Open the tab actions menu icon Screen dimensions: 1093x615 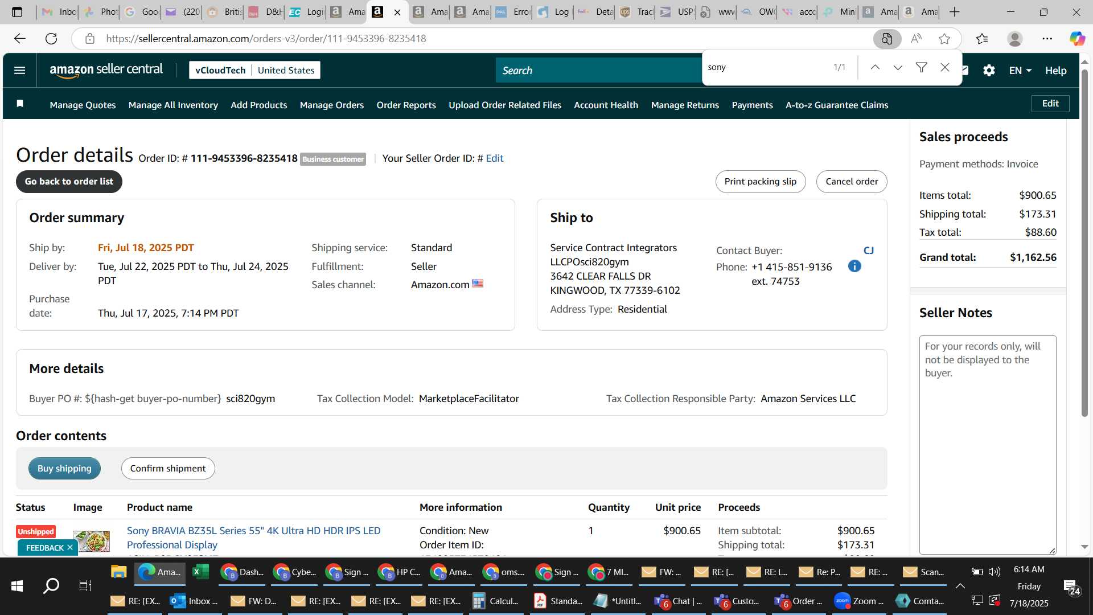click(17, 12)
